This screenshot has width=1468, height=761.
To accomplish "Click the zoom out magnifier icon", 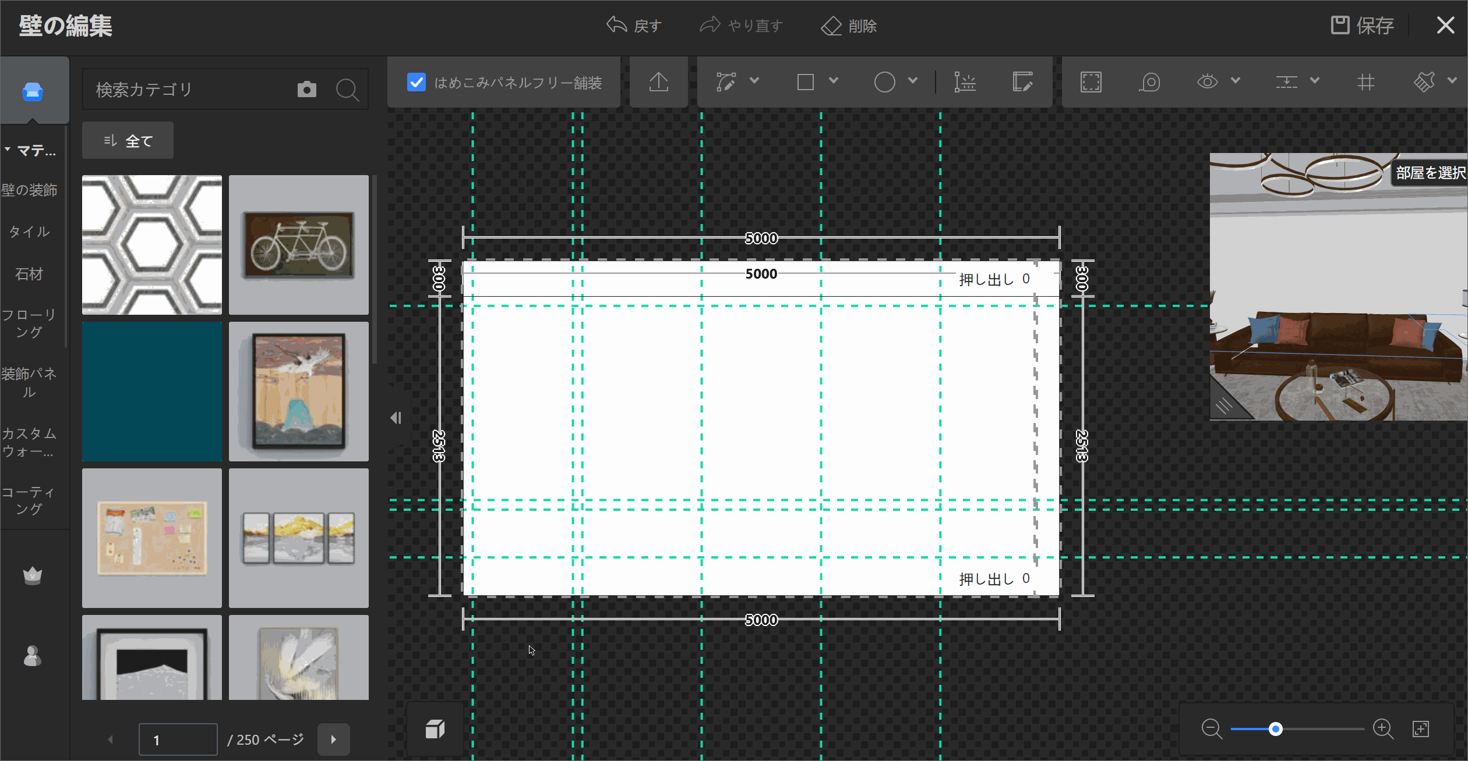I will (1212, 729).
